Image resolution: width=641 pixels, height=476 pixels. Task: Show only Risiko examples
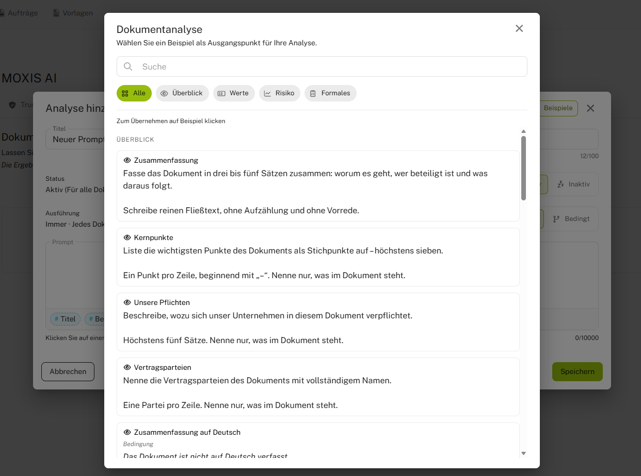click(x=279, y=93)
